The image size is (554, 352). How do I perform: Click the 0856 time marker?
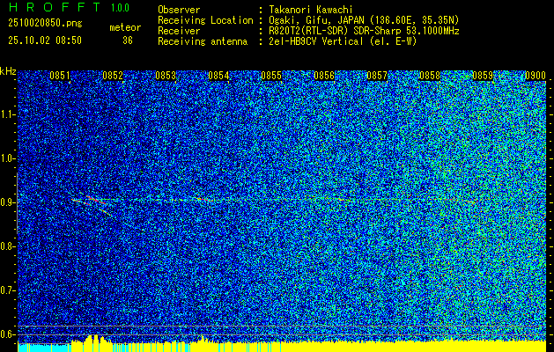coord(324,76)
